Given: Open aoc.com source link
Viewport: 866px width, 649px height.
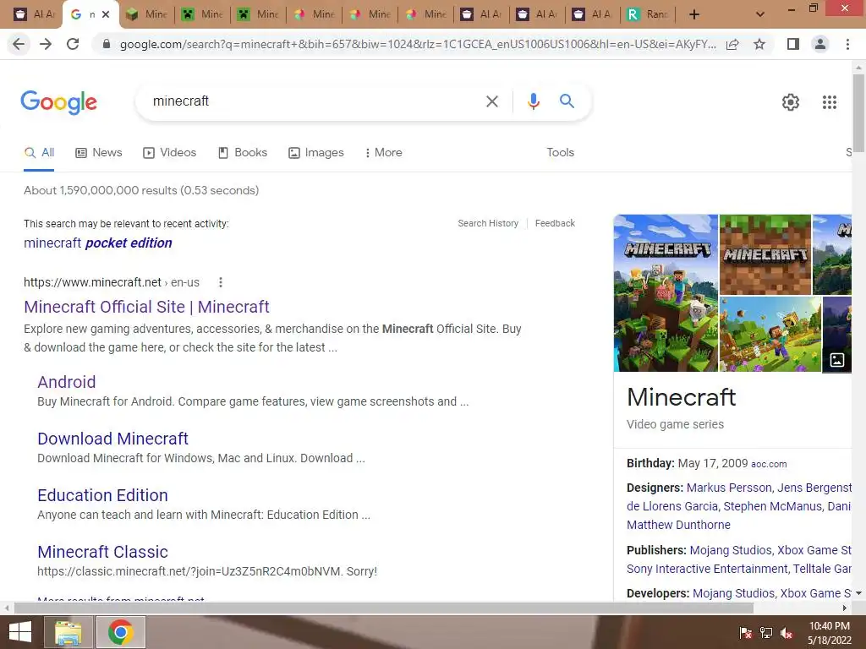Looking at the screenshot, I should pyautogui.click(x=769, y=464).
